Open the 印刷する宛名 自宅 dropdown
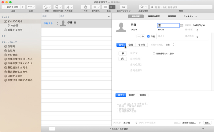214x132 pixels. click(x=170, y=45)
